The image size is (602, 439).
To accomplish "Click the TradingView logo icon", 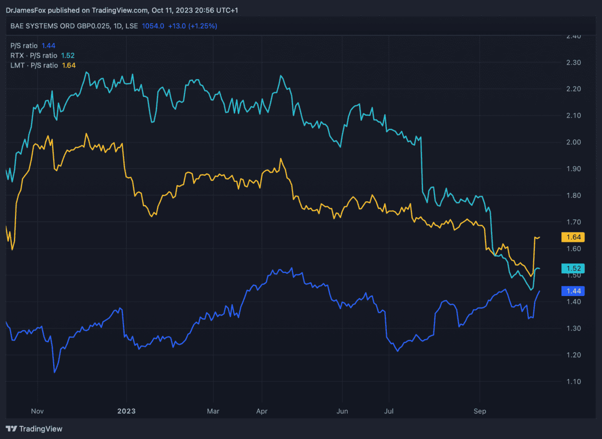I will [11, 429].
